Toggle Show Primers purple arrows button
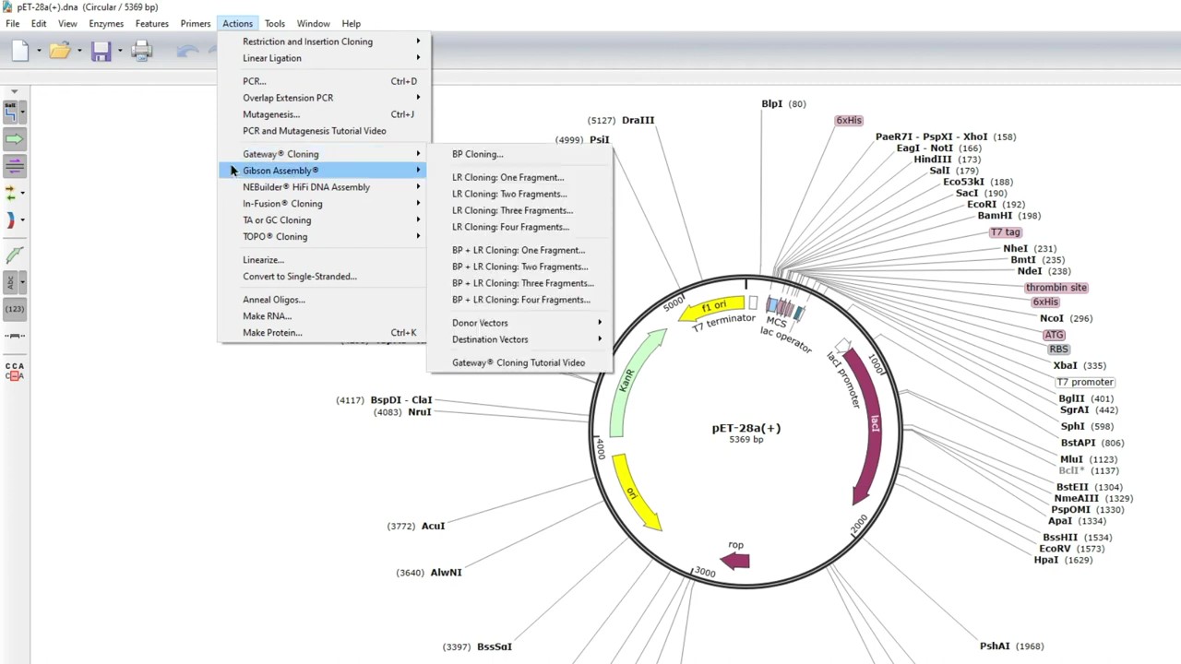This screenshot has width=1181, height=664. (x=14, y=166)
